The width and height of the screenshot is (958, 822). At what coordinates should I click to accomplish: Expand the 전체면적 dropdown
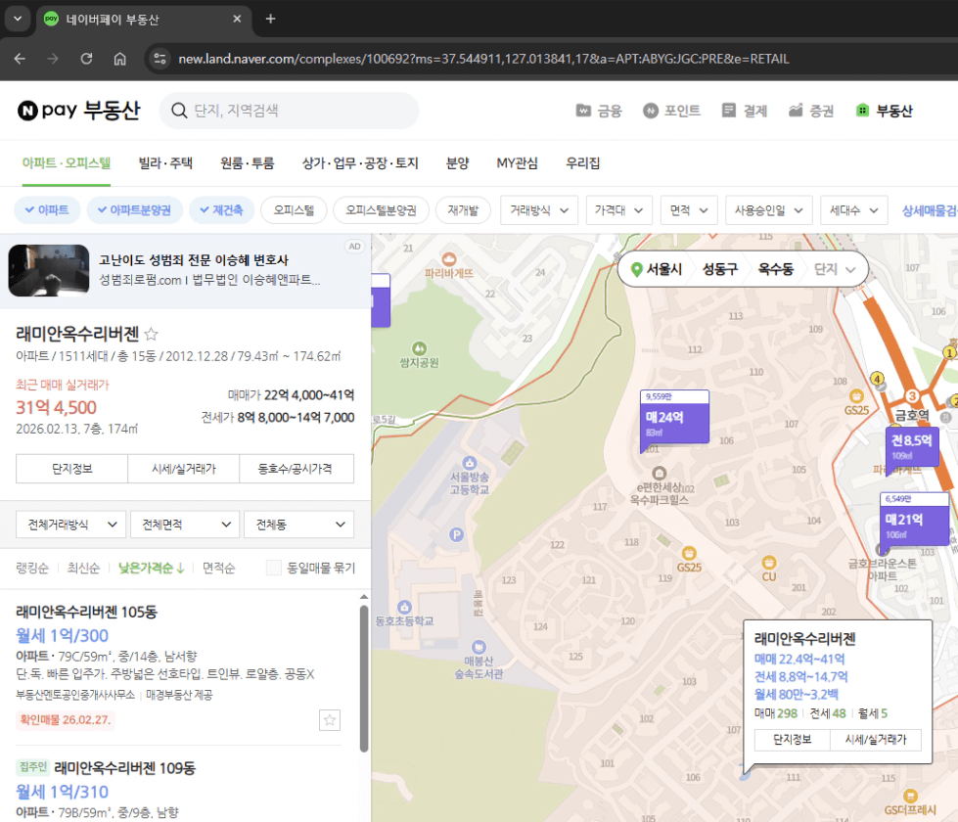185,525
